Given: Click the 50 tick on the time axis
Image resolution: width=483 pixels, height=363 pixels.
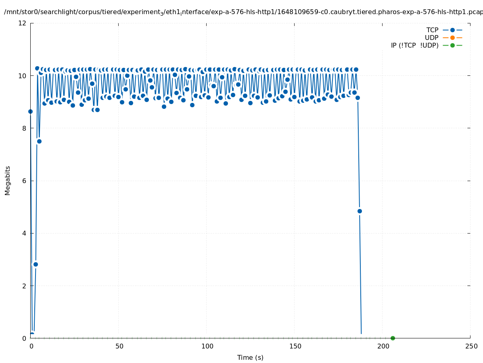Looking at the screenshot, I should [119, 346].
